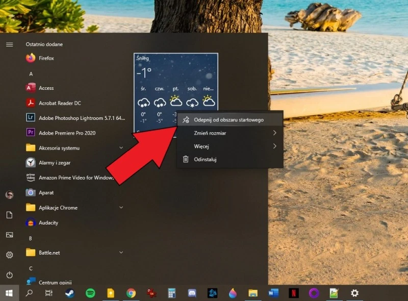Open Firefox from recently added list

point(46,58)
